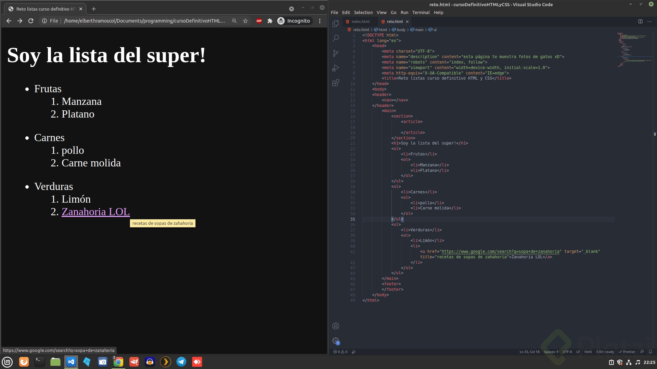Click the Zanahoria LOL link
Viewport: 657px width, 369px height.
click(95, 212)
